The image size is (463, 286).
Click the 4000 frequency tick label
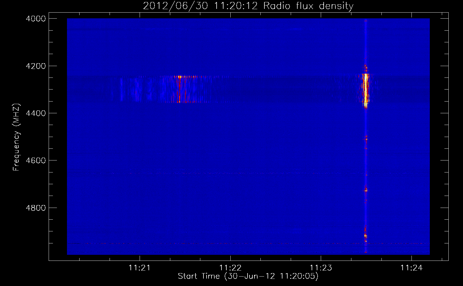click(36, 19)
